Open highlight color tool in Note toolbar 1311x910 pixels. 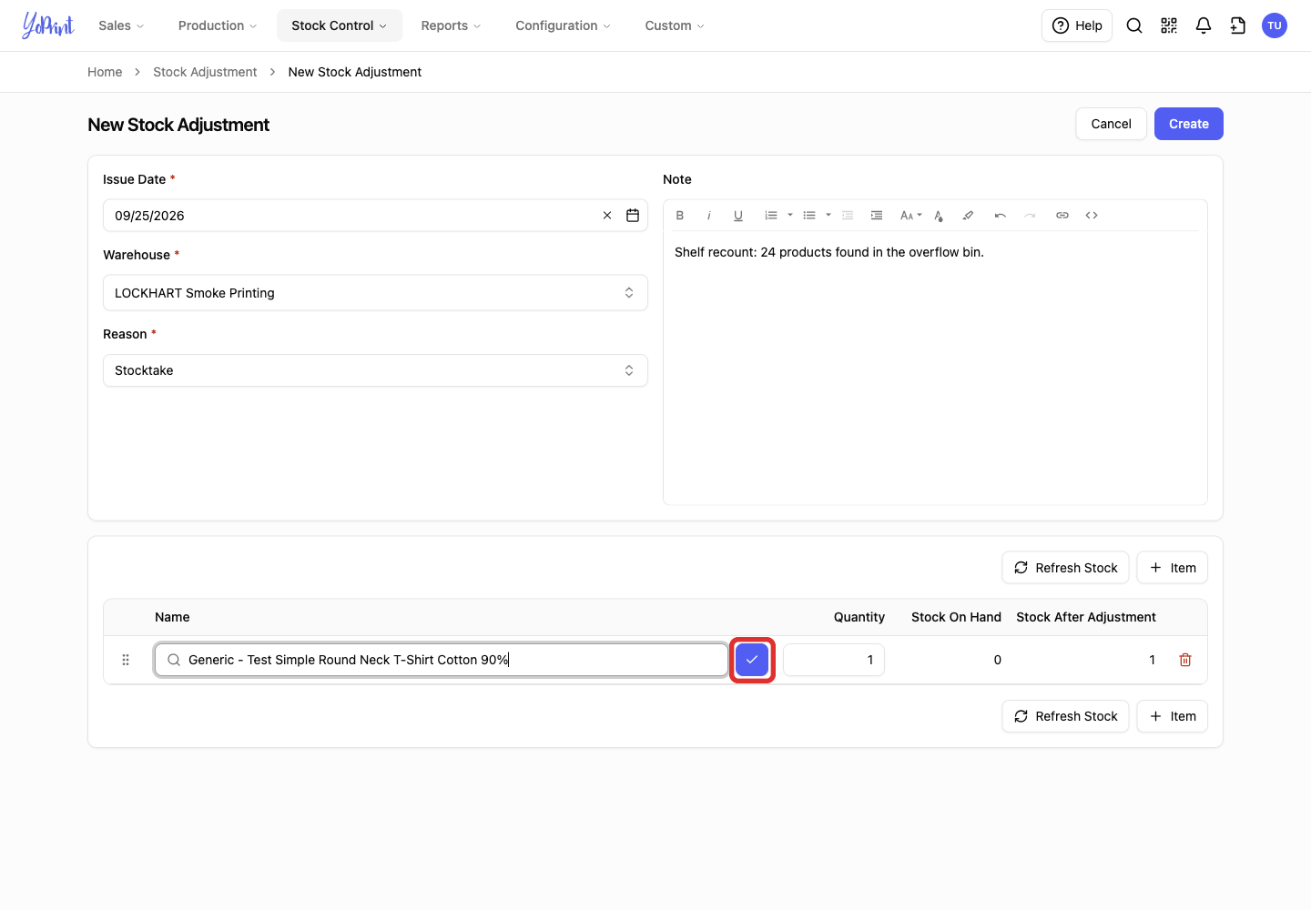968,216
